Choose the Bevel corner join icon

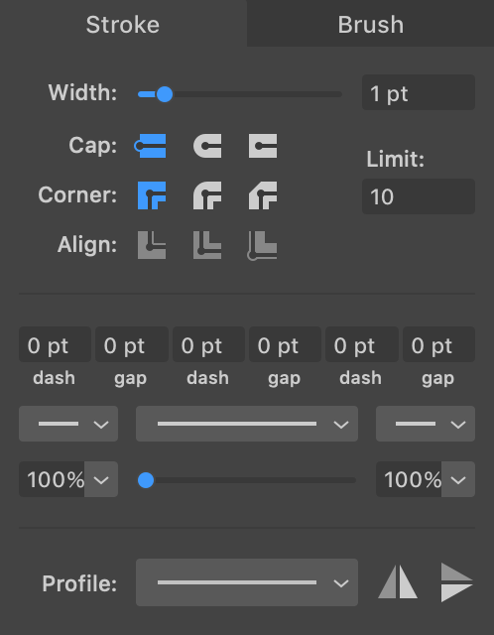click(263, 195)
